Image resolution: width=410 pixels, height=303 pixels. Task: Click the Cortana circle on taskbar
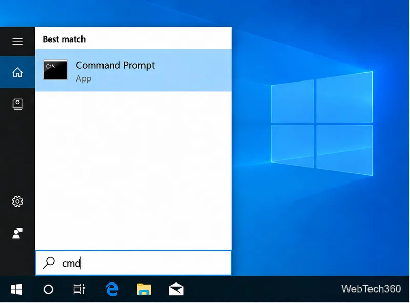tap(48, 289)
